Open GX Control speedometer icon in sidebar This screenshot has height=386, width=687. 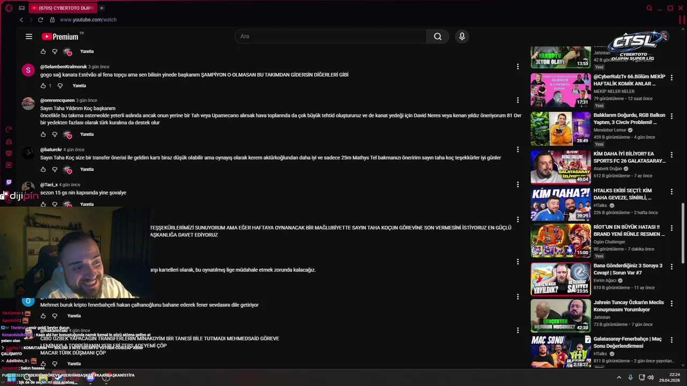tap(9, 130)
